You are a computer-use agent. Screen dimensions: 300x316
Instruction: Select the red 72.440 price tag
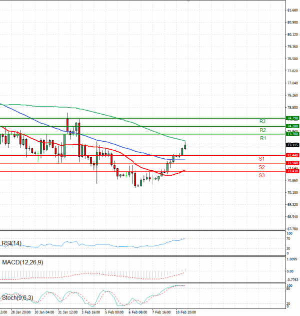click(x=292, y=155)
